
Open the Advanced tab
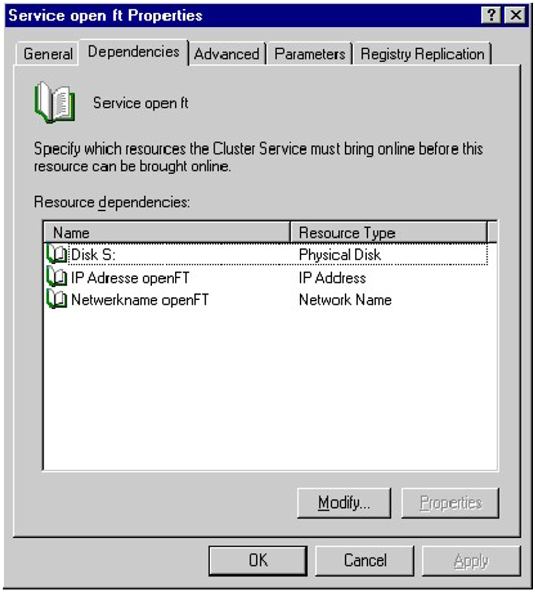click(x=226, y=54)
